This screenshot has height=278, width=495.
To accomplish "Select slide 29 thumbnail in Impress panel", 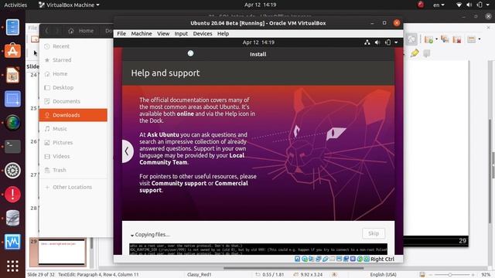I will (62, 252).
